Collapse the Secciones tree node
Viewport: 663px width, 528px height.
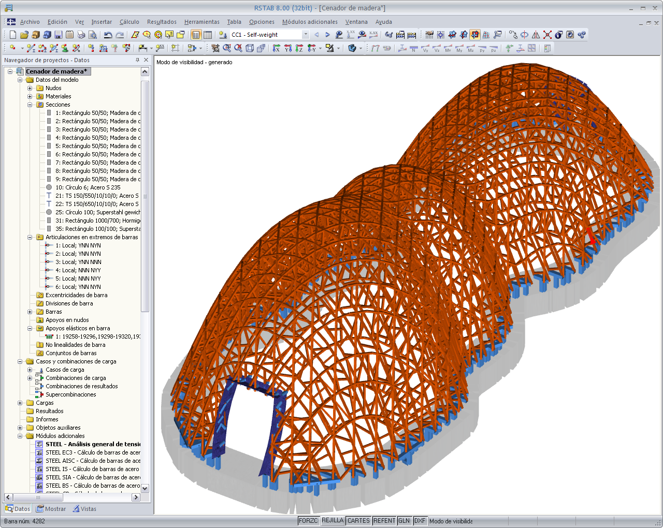point(30,105)
